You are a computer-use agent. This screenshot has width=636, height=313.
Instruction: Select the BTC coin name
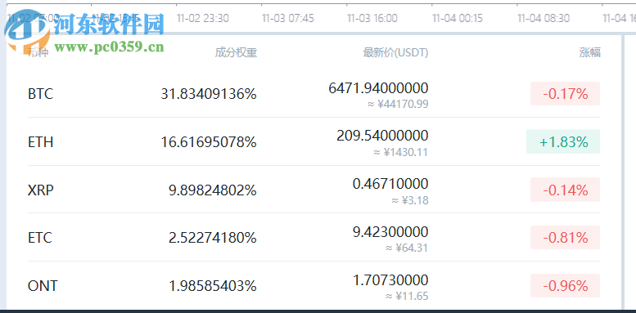pos(40,94)
